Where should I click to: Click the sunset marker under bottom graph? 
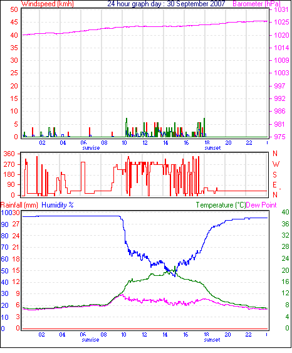pyautogui.click(x=212, y=340)
